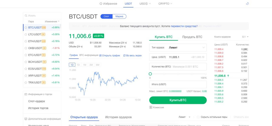Open chart via the Открыть график icon
Viewport: 272px width, 126px height.
tap(100, 55)
